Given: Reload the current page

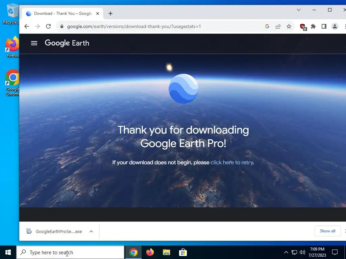Looking at the screenshot, I should coord(48,26).
